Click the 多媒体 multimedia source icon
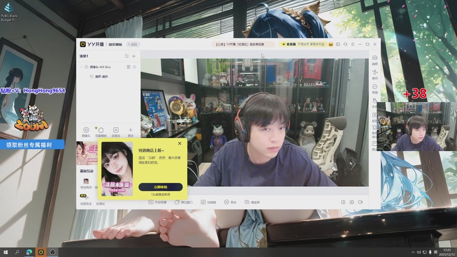 (x=115, y=131)
